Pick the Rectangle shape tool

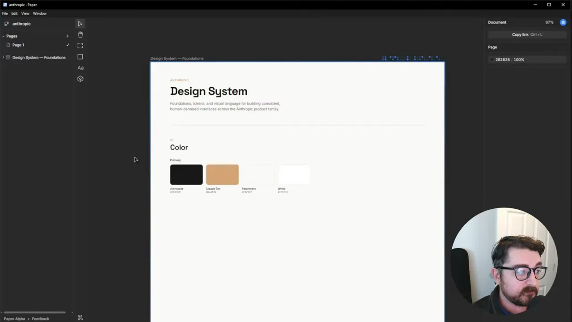pyautogui.click(x=80, y=57)
